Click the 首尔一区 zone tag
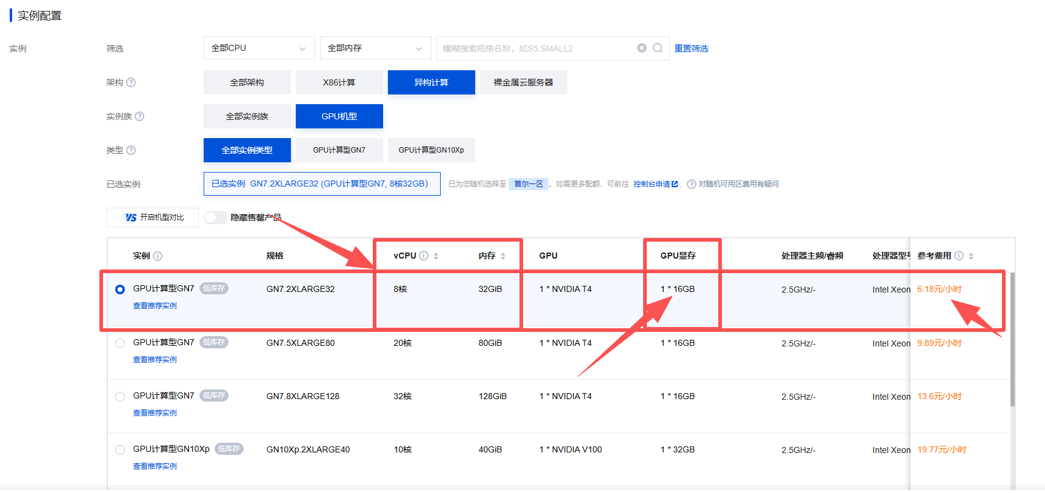The height and width of the screenshot is (493, 1045). click(529, 184)
